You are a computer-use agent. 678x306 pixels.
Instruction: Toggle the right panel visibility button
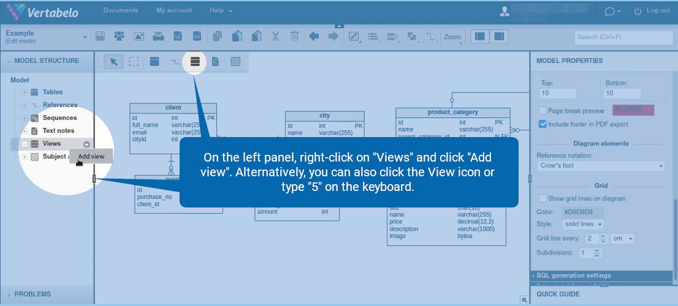click(499, 37)
